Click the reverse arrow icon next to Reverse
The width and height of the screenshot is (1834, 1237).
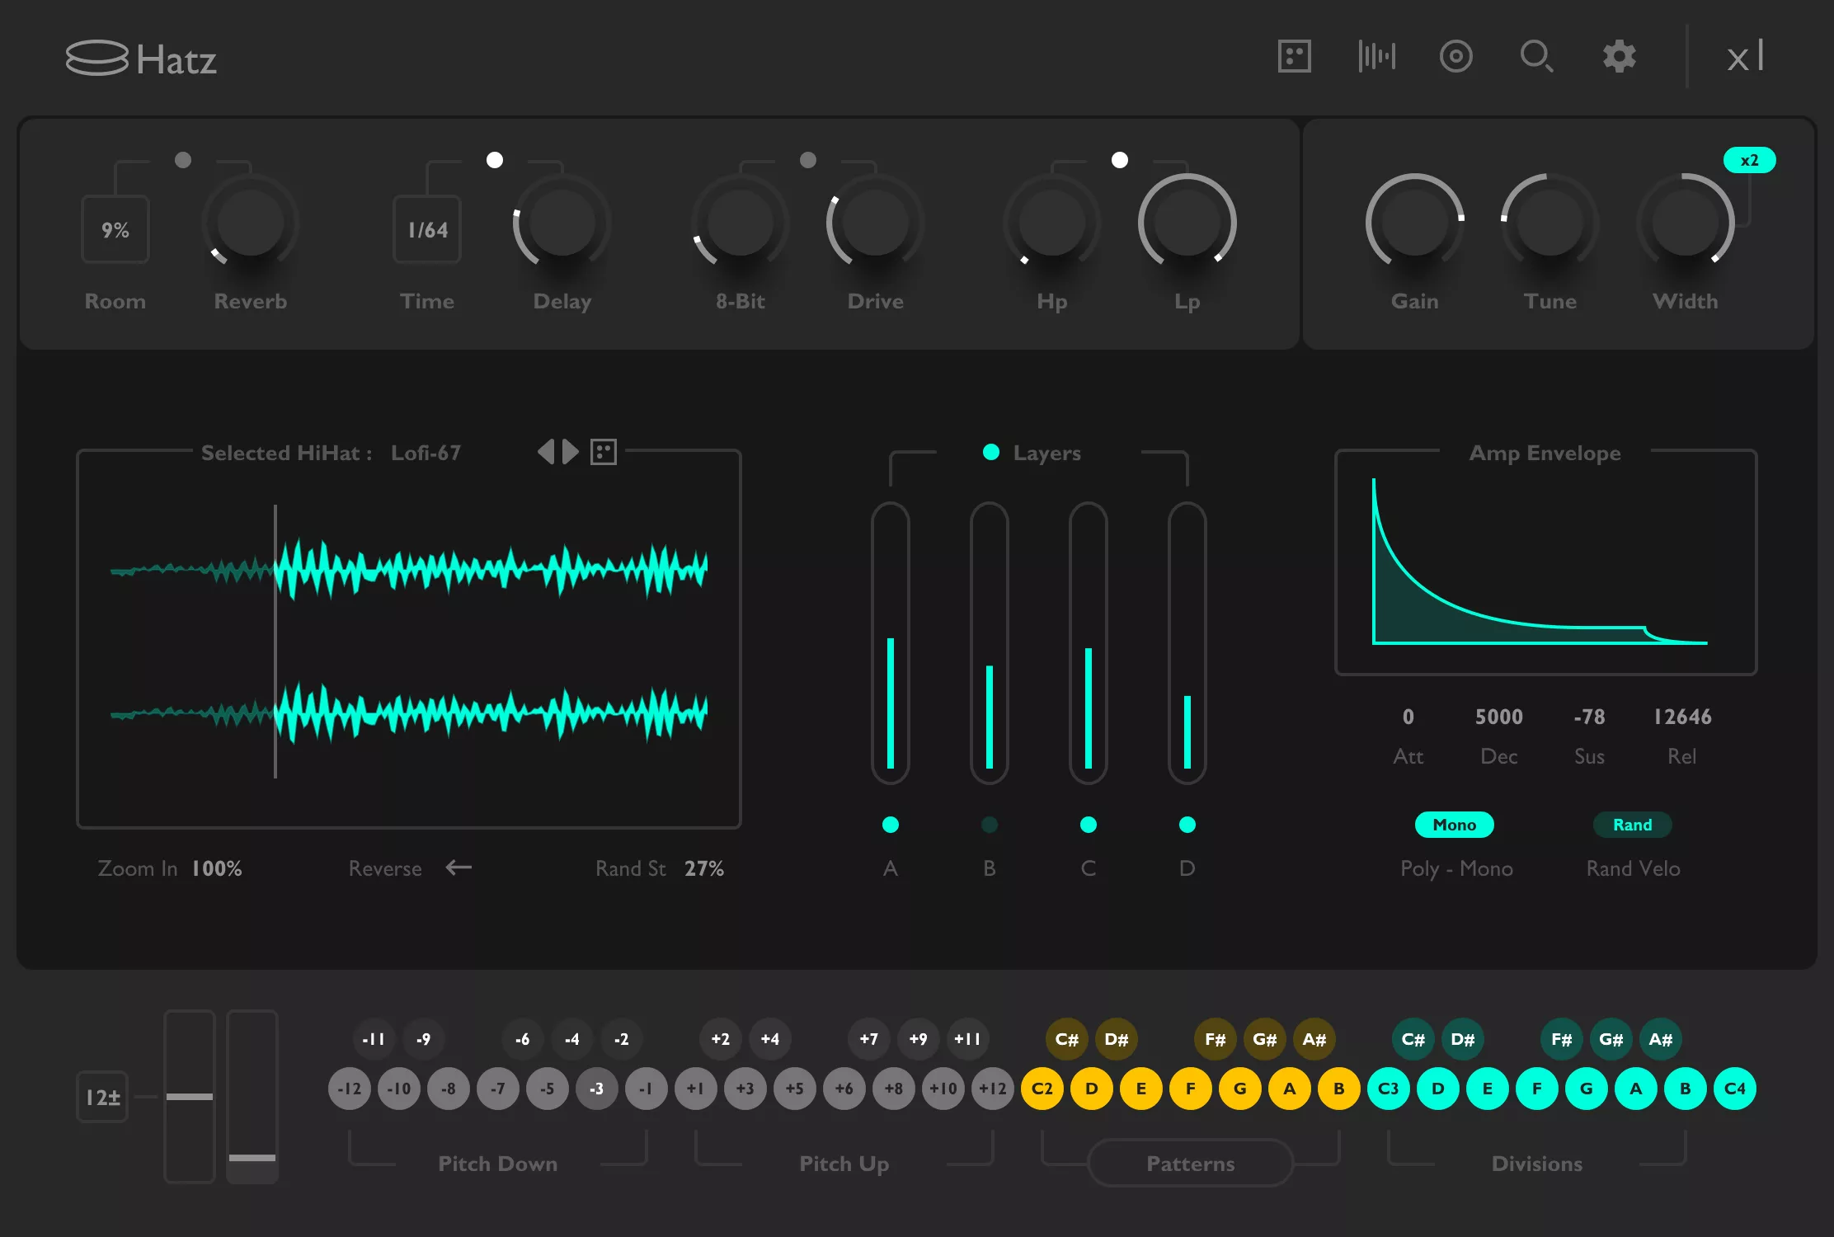(458, 868)
